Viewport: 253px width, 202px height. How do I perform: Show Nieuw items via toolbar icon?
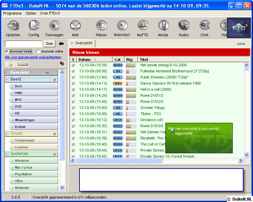pos(101,26)
